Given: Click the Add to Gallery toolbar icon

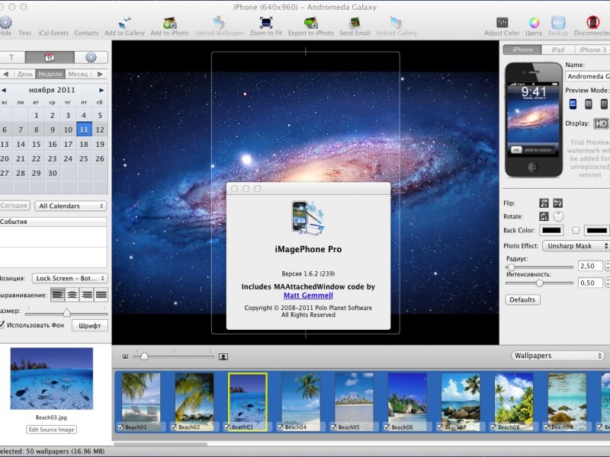Looking at the screenshot, I should tap(125, 23).
